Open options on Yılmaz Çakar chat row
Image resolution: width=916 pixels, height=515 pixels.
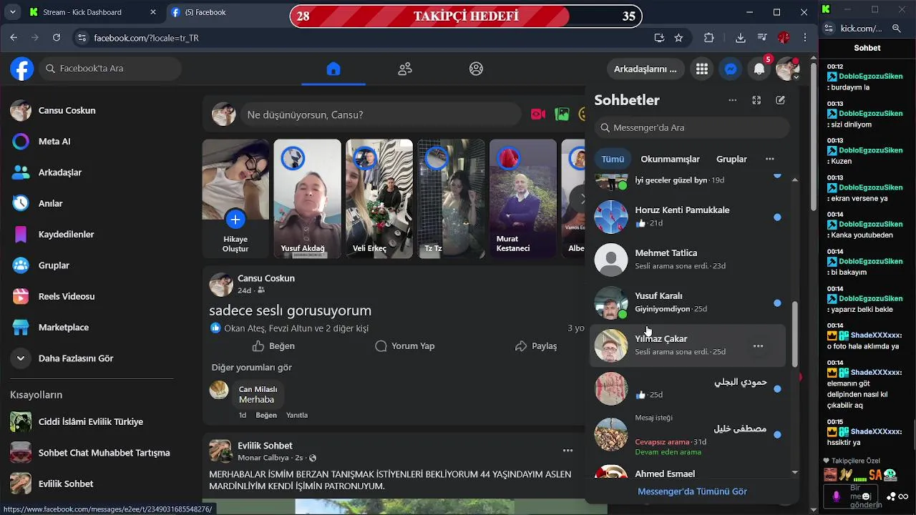[x=758, y=346]
